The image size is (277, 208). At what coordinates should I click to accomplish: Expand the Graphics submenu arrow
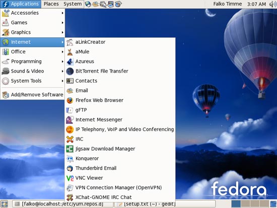click(x=62, y=33)
